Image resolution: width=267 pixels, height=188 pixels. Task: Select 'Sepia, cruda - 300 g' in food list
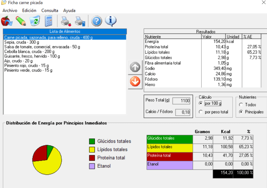click(x=22, y=42)
